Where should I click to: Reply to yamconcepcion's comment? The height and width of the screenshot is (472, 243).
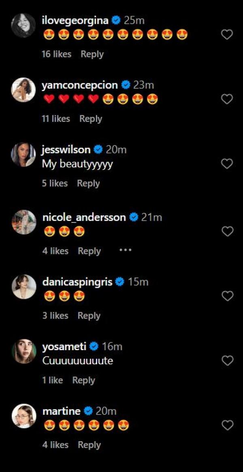91,119
